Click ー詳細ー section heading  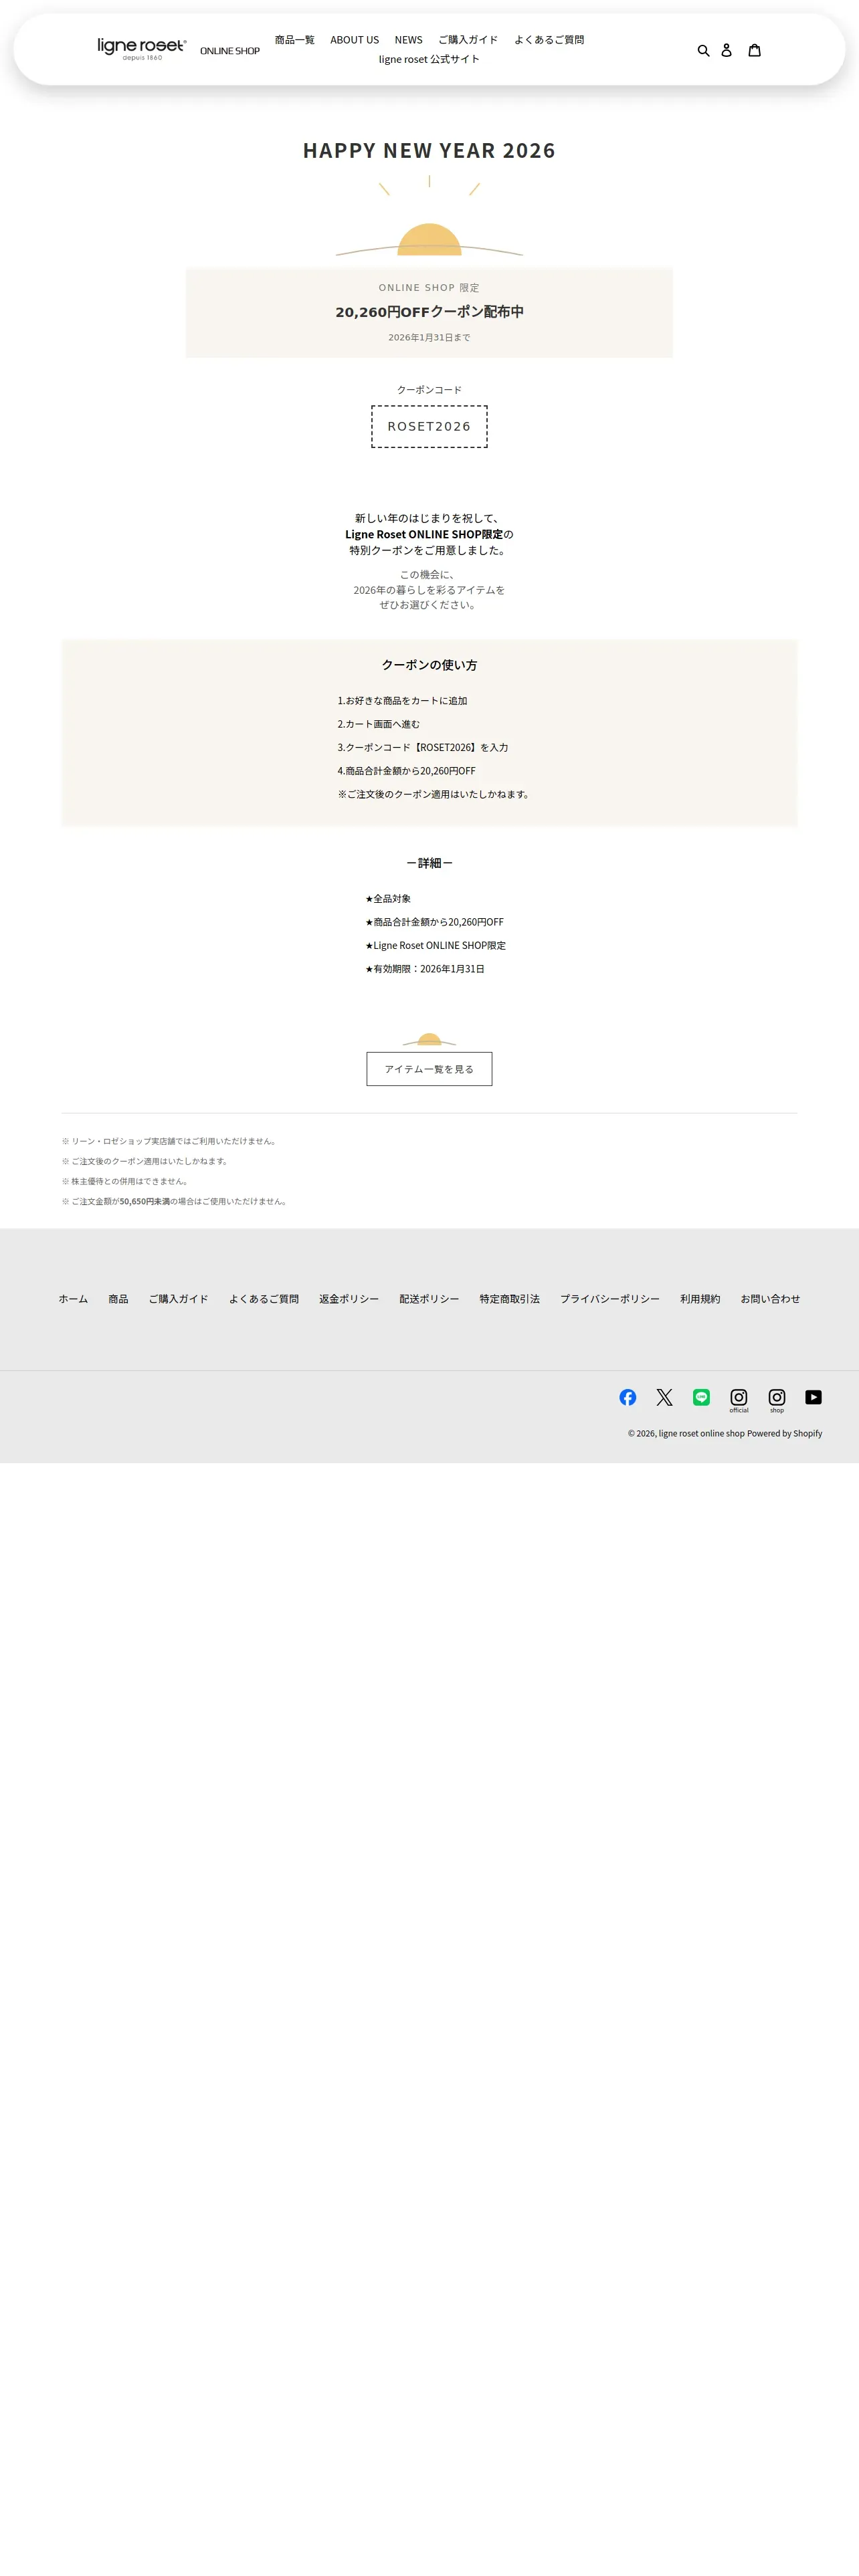pos(429,863)
